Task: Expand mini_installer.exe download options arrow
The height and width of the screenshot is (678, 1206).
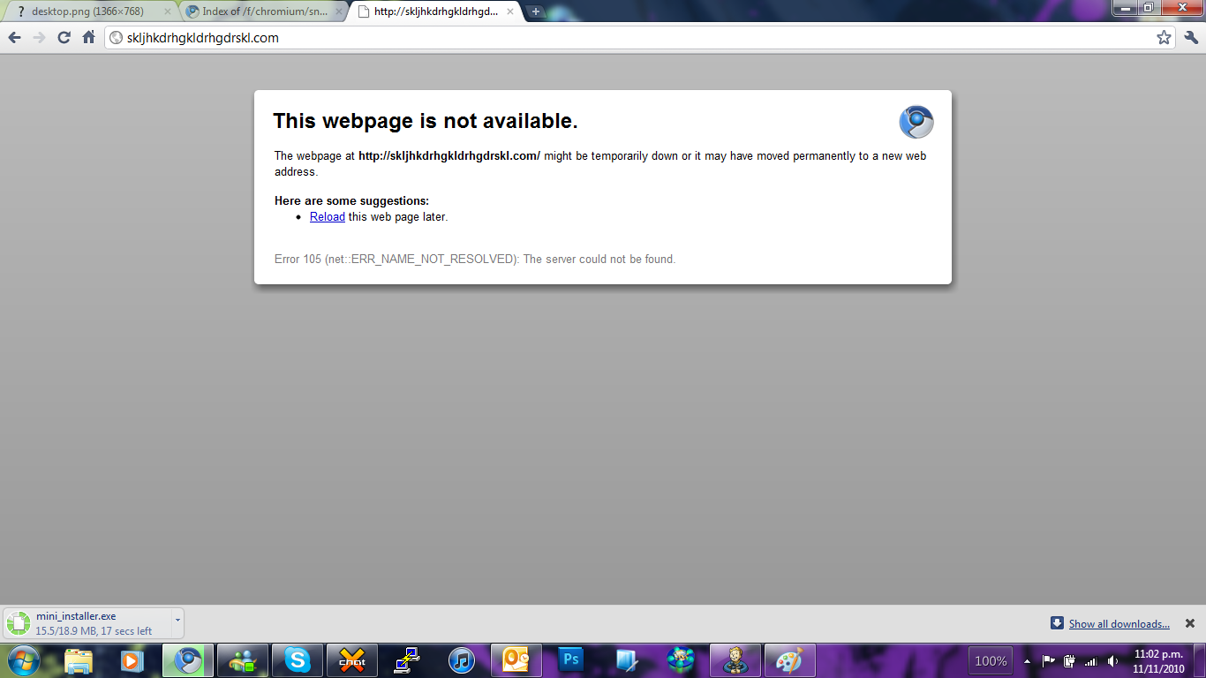Action: click(177, 621)
